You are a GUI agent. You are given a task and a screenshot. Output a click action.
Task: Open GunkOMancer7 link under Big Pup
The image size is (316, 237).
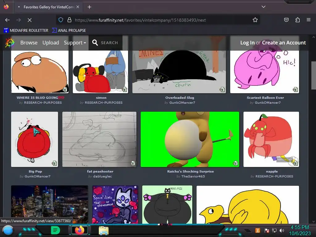coord(37,176)
